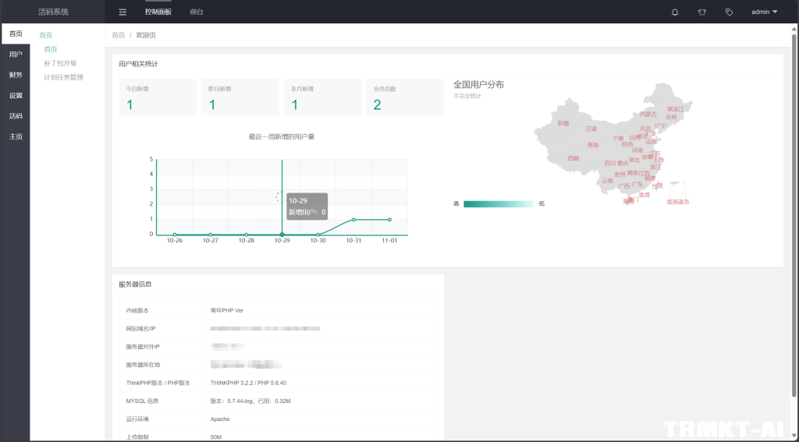This screenshot has width=799, height=442.
Task: Switch to the 控制面板 tab
Action: pos(158,12)
